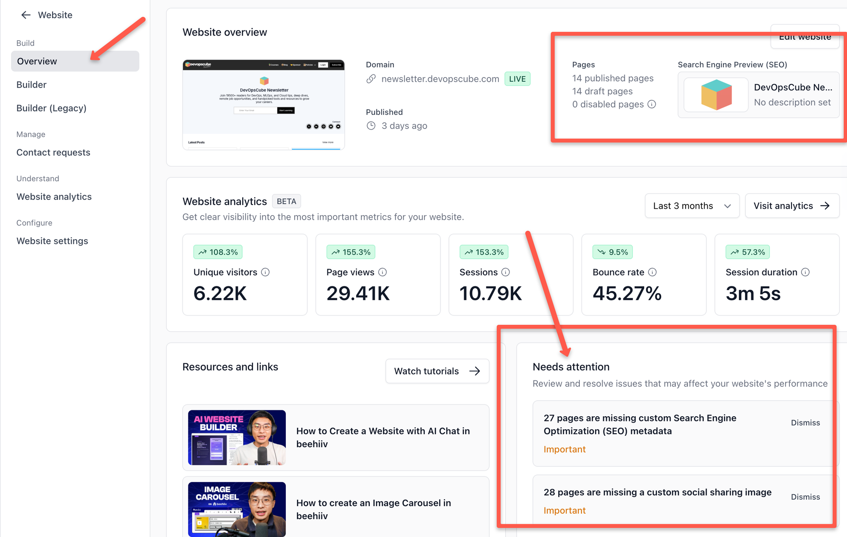
Task: Click info icon beside Bounce rate
Action: [653, 272]
